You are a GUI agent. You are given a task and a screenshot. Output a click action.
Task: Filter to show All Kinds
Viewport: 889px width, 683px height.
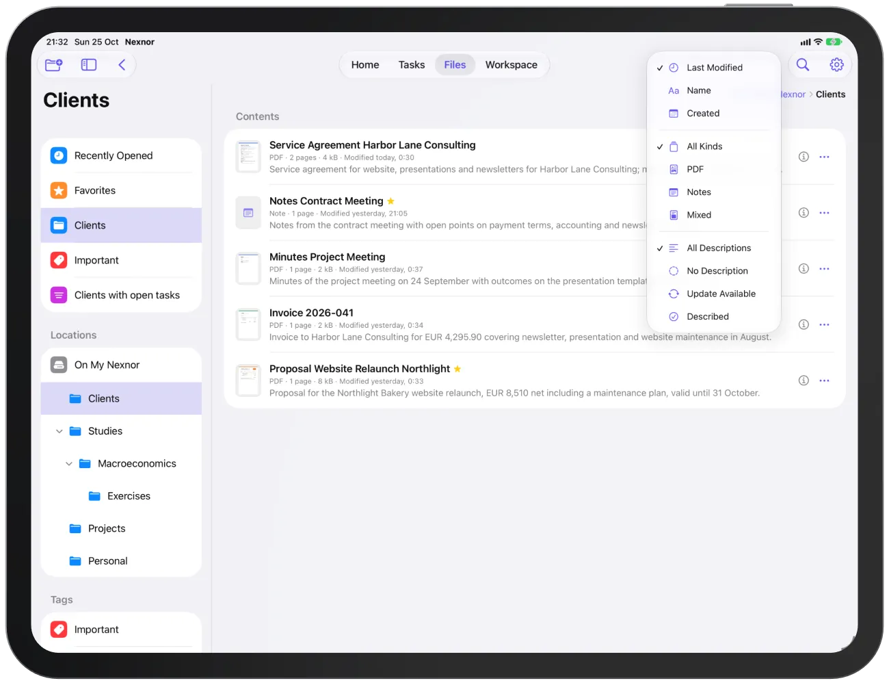[714, 146]
